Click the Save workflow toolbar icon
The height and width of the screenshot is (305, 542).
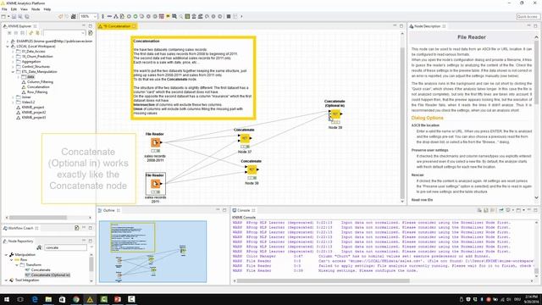click(x=14, y=16)
